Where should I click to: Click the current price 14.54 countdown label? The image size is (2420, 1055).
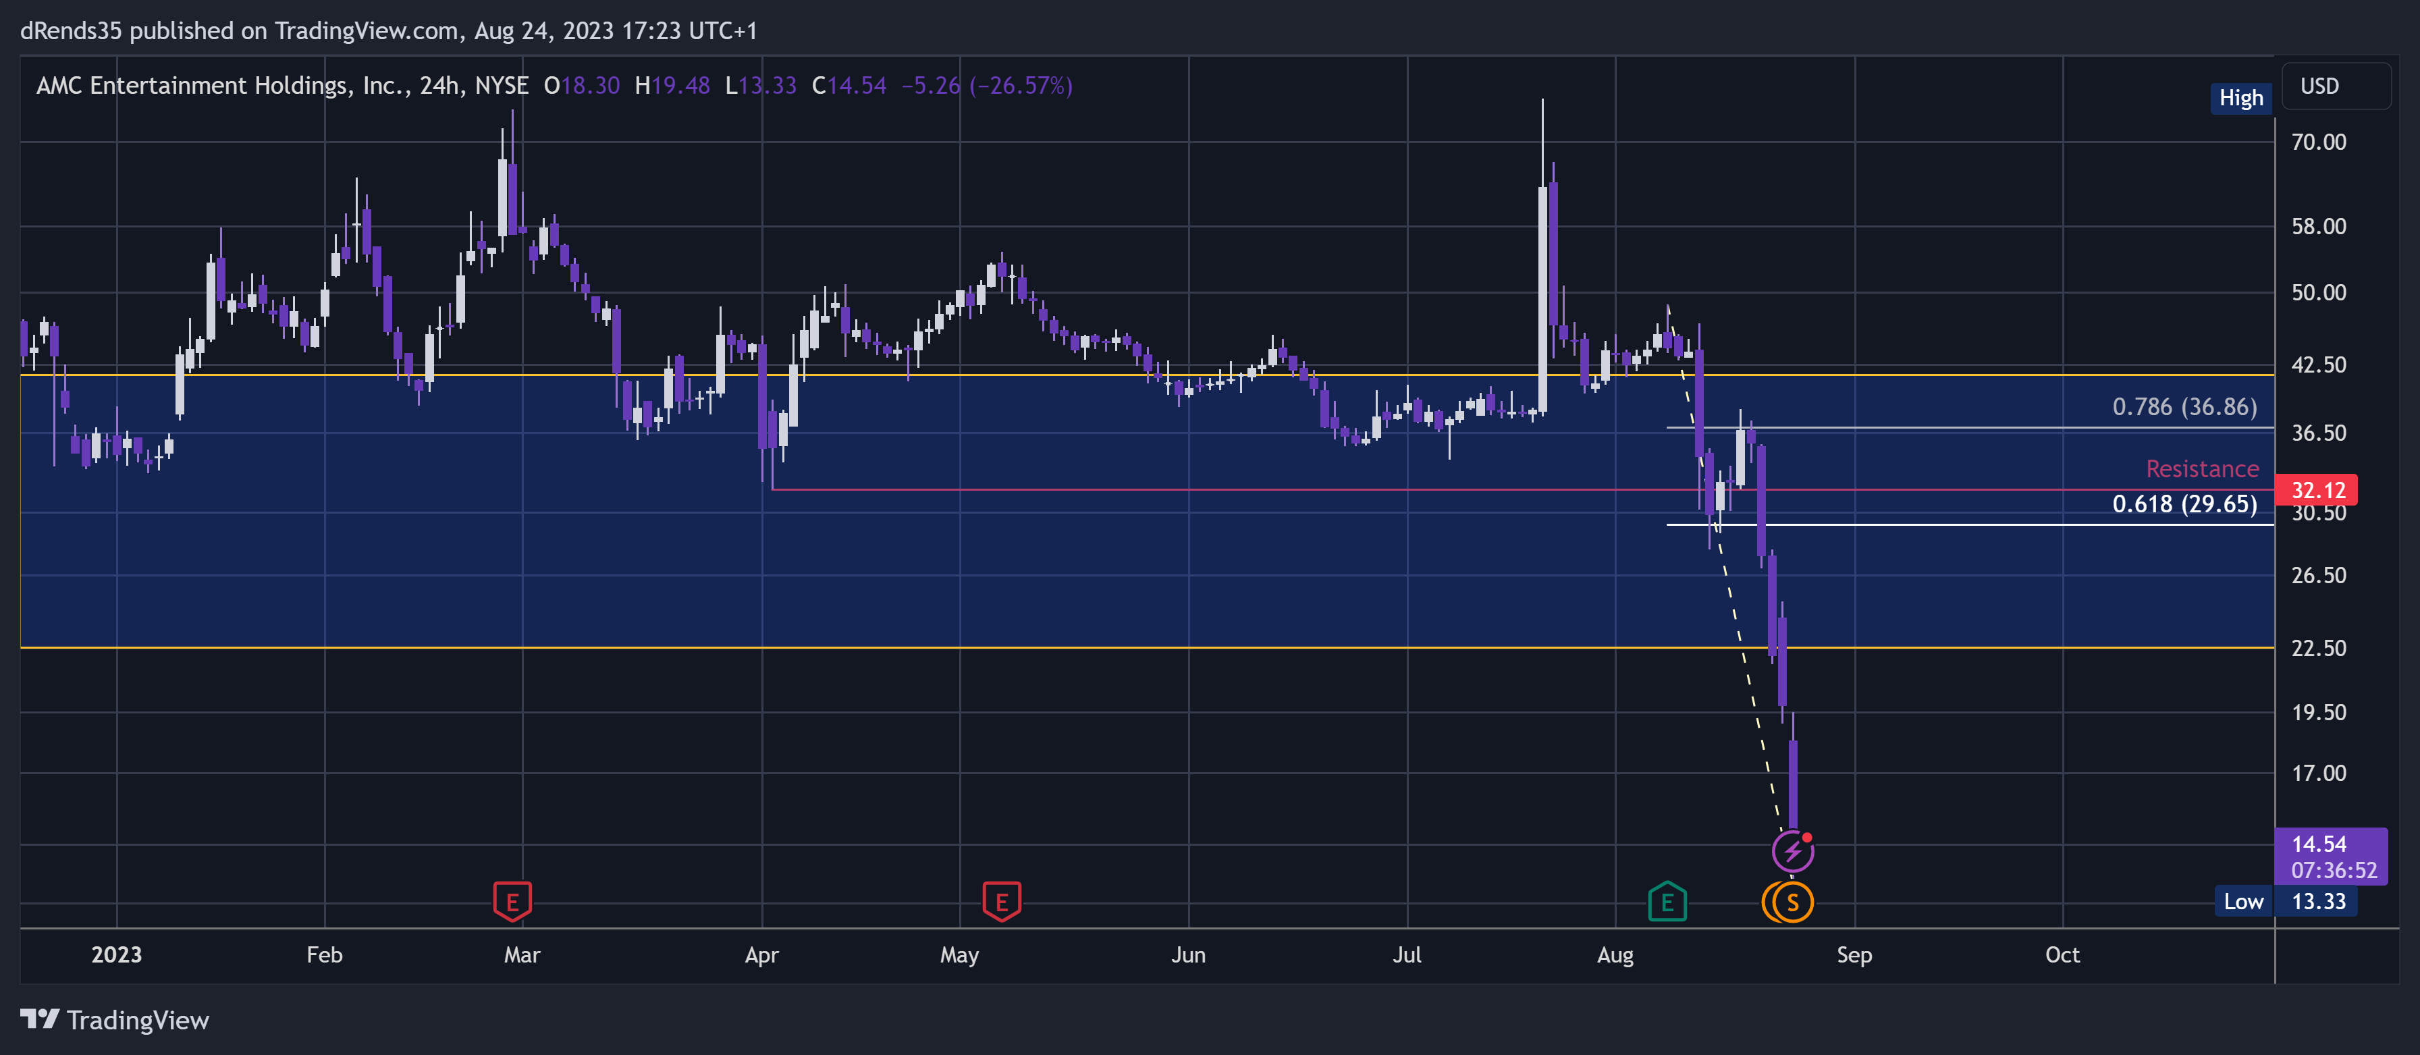point(2332,857)
